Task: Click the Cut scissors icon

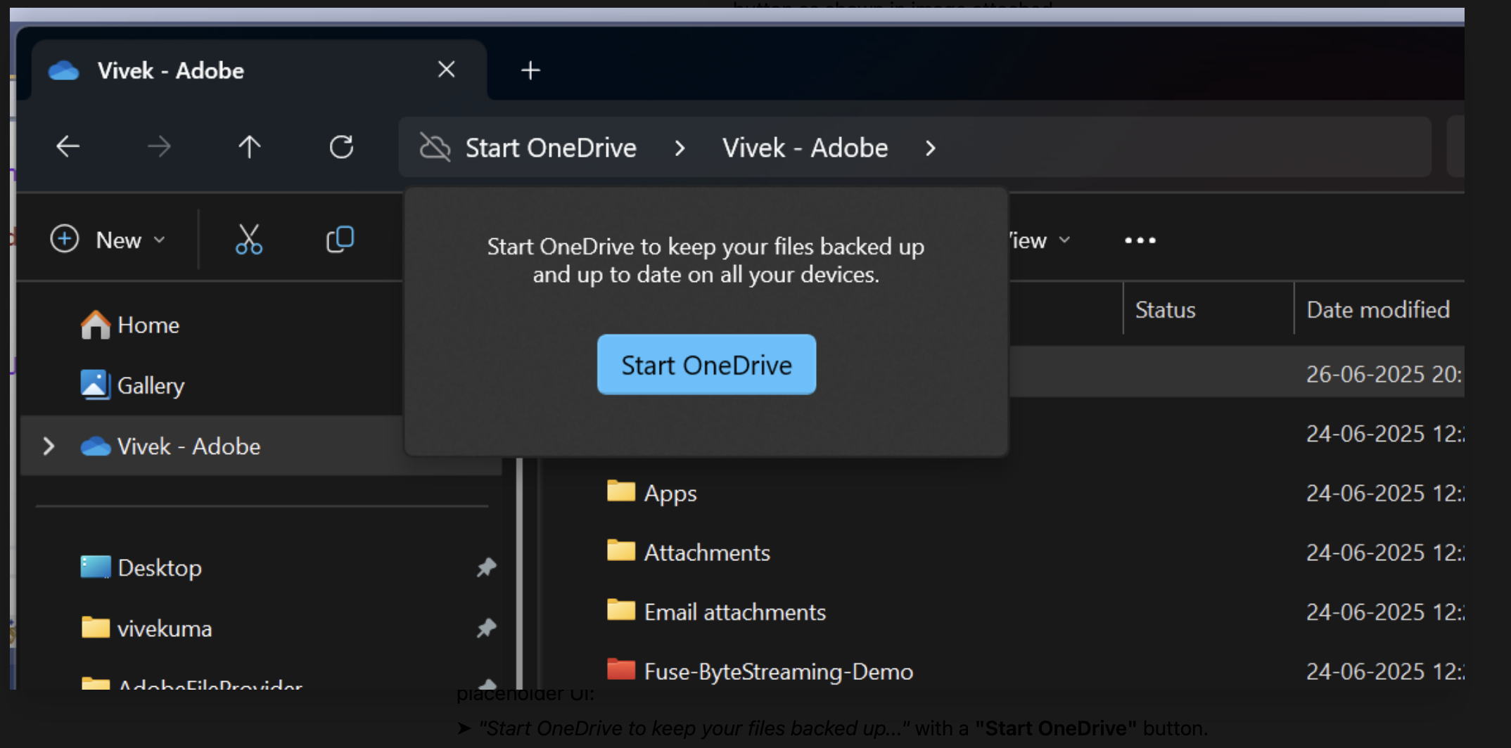Action: click(249, 239)
